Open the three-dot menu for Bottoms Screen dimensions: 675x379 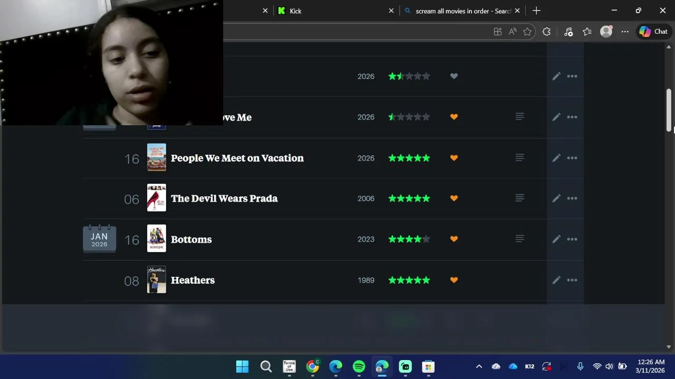pos(572,239)
